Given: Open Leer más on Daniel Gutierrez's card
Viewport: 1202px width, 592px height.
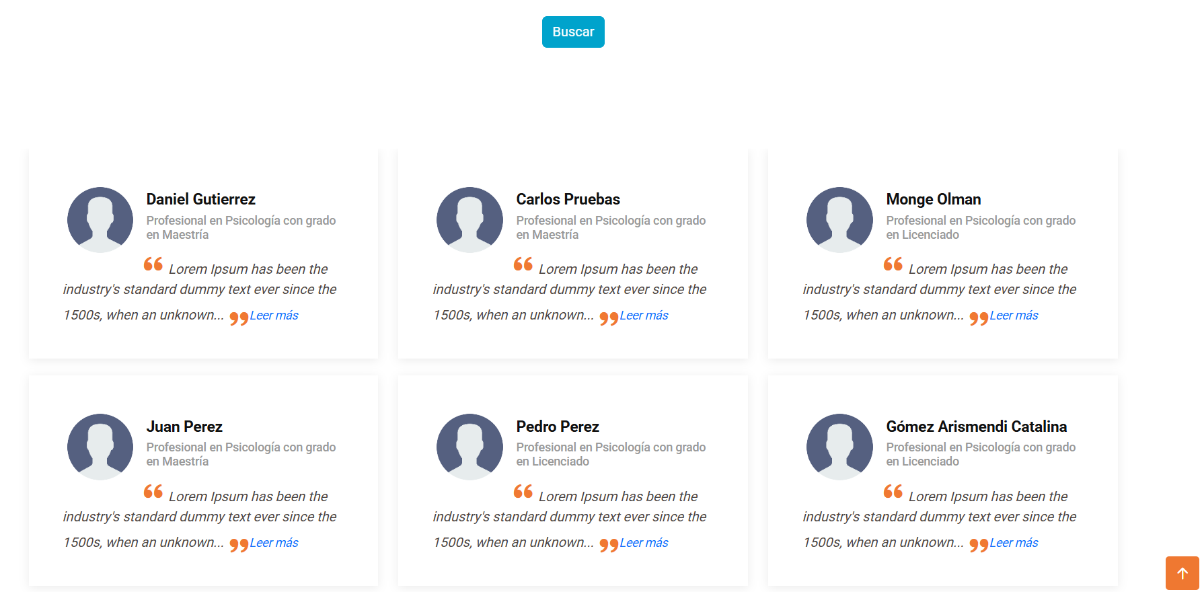Looking at the screenshot, I should pyautogui.click(x=274, y=316).
